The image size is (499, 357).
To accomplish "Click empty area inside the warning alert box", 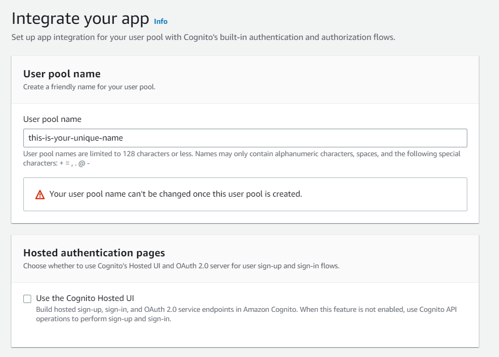I will point(382,194).
